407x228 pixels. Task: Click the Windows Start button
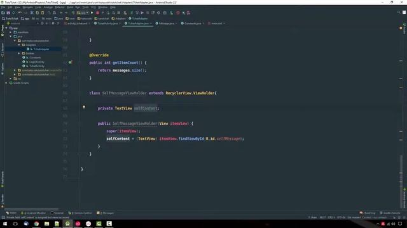click(5, 224)
